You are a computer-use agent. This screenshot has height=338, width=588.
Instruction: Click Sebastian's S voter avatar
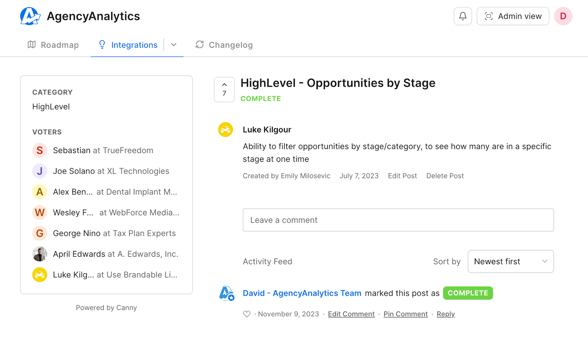(x=40, y=150)
